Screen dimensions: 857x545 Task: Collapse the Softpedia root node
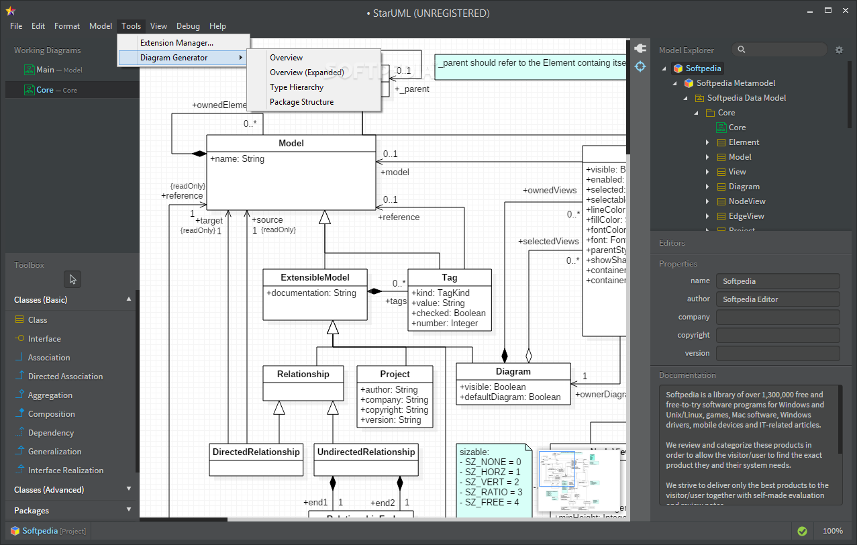click(x=664, y=68)
